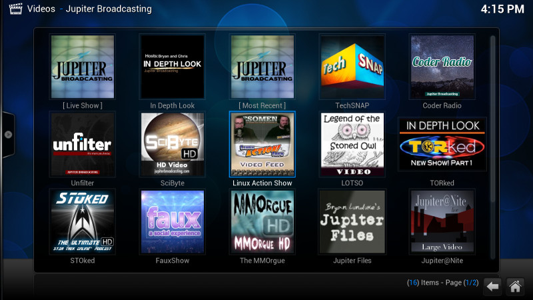This screenshot has width=533, height=300.
Task: Click the Videos clapperboard icon
Action: point(13,9)
